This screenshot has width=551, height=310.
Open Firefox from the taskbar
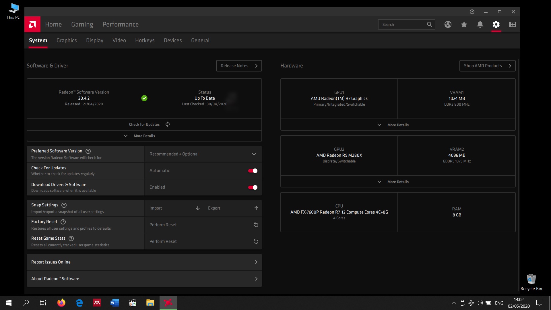(61, 303)
